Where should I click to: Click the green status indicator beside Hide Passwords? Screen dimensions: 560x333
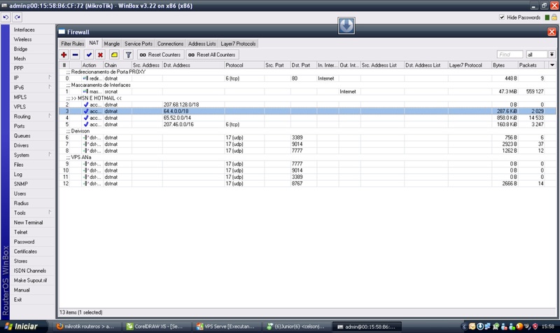[547, 17]
